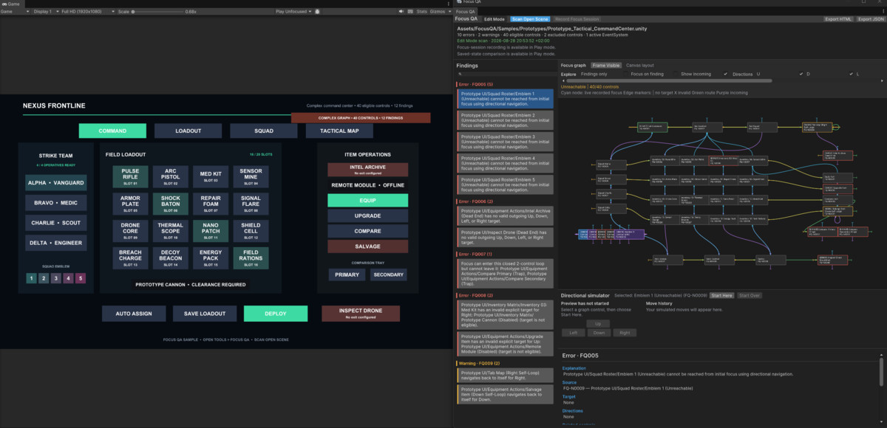The width and height of the screenshot is (887, 428).
Task: Select squad emblem swatch 3
Action: tap(55, 278)
